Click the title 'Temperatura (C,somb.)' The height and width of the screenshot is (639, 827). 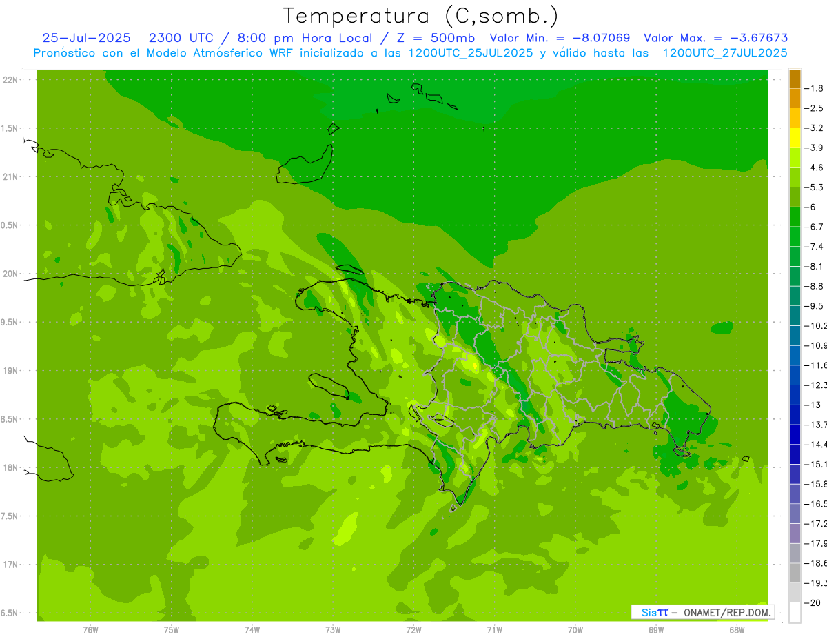point(421,16)
